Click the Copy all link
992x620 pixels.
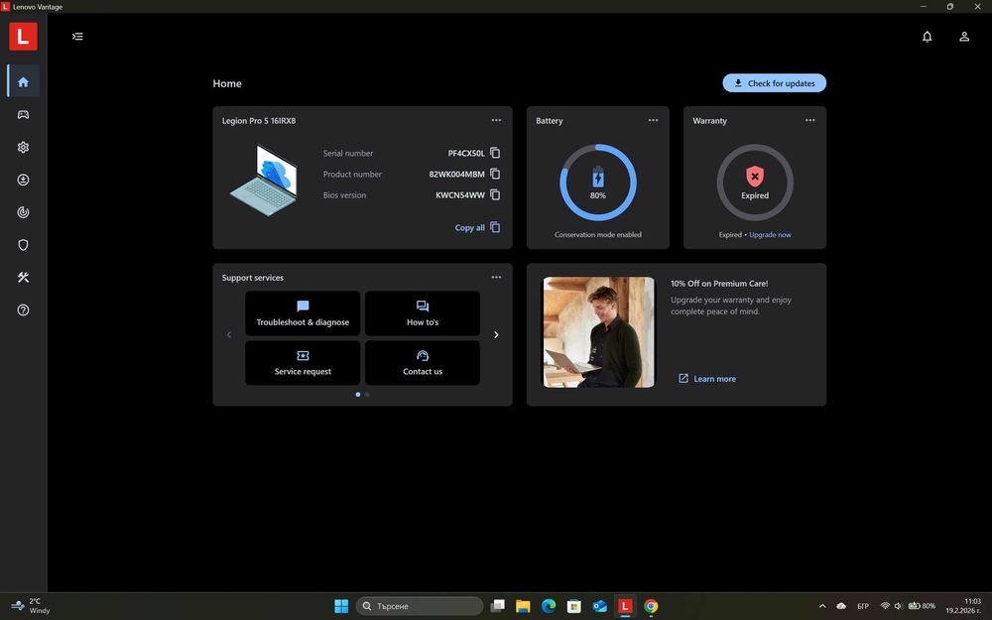[x=477, y=228]
